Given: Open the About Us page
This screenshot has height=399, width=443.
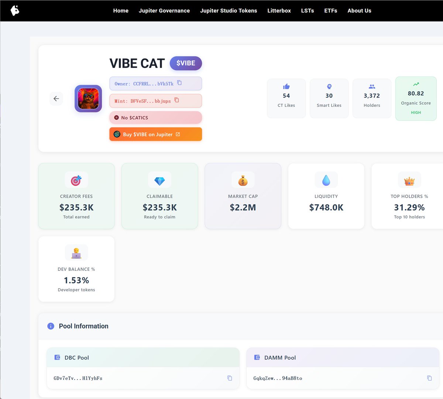Looking at the screenshot, I should [359, 11].
